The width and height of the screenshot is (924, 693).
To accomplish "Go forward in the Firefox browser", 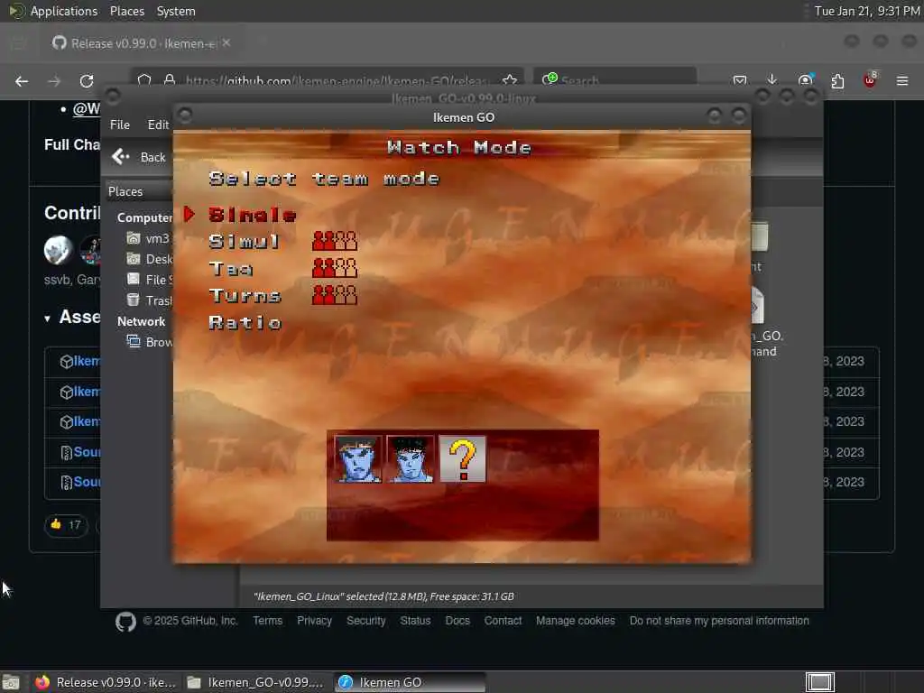I will click(54, 81).
